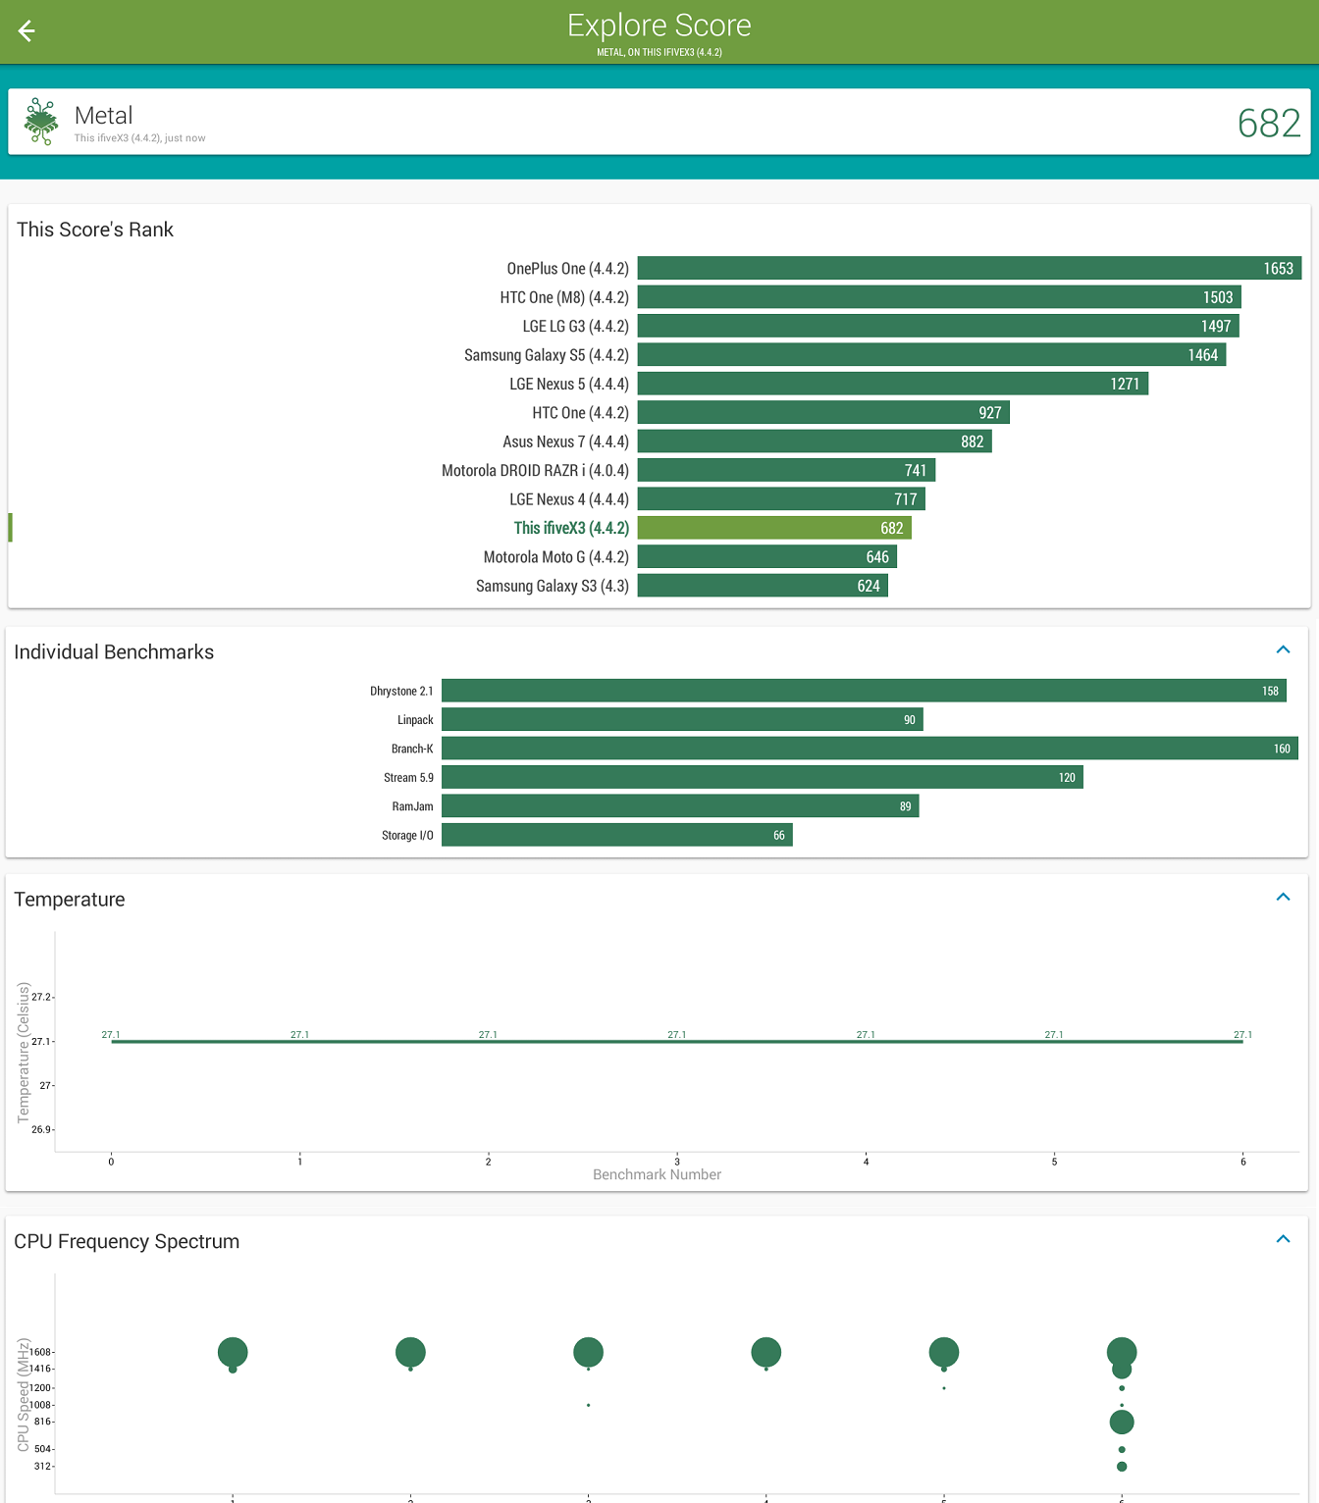This screenshot has width=1319, height=1503.
Task: Select the HTC One (M8) 1503 bar
Action: pos(939,297)
